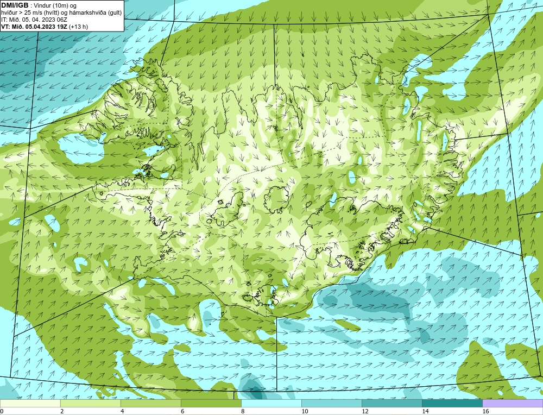Click the 14–16 m/s dark teal legend swatch
Viewport: 543px width, 415px height.
pos(452,403)
